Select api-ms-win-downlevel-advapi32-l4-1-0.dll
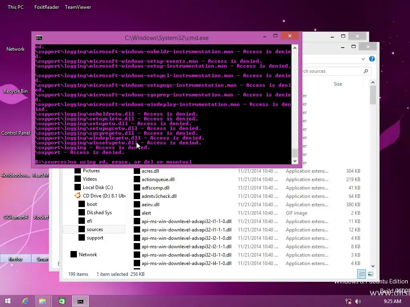Screen dimensions: 410x307 [187, 263]
